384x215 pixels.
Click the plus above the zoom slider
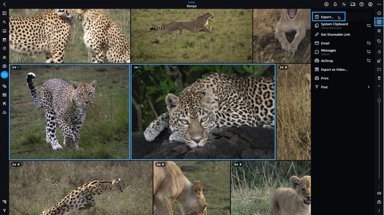click(379, 86)
